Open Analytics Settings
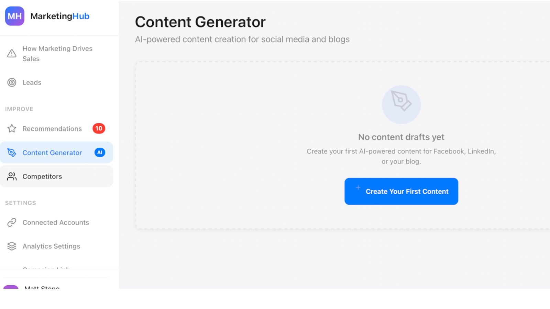 click(x=51, y=246)
